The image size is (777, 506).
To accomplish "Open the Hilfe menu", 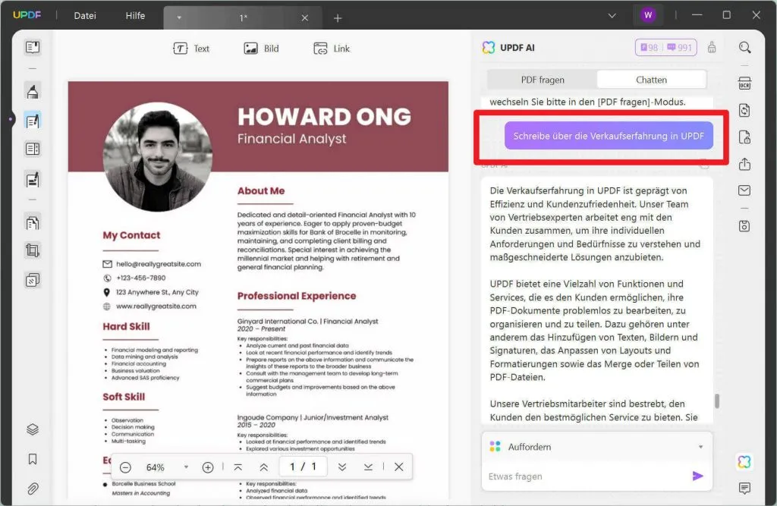I will pos(135,16).
